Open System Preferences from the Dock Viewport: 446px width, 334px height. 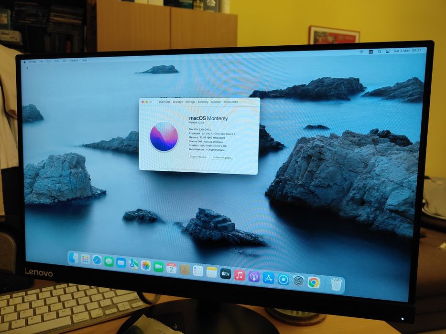[298, 281]
